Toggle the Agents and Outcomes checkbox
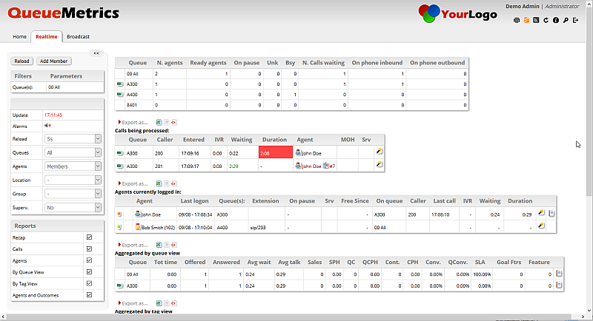 pos(90,294)
